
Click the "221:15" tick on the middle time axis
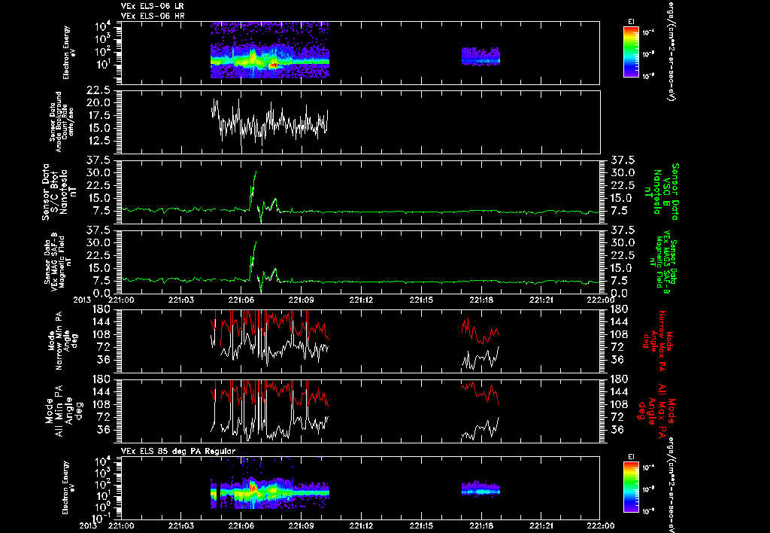[421, 300]
